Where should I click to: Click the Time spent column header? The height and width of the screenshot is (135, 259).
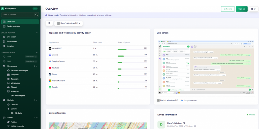[x=98, y=42]
